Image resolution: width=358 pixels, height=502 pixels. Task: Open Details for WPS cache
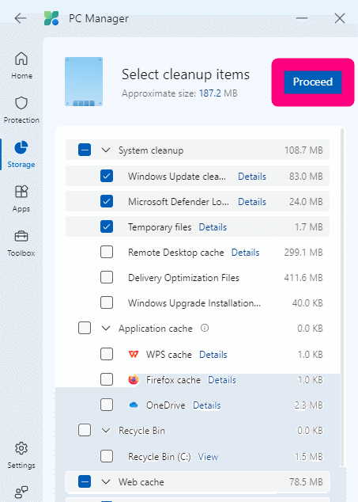pos(213,355)
